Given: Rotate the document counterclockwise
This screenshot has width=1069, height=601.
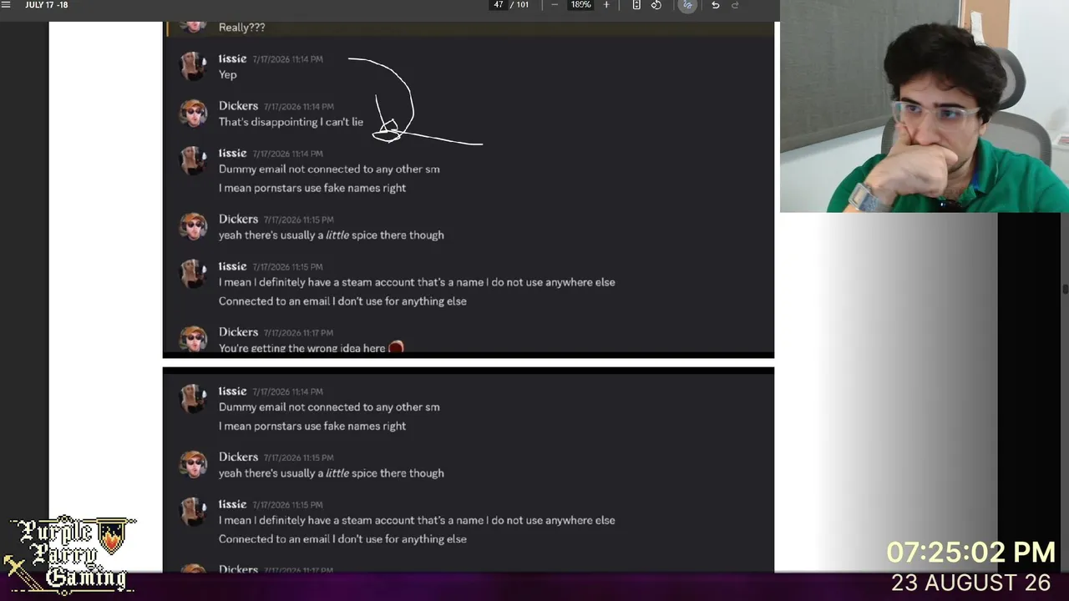Looking at the screenshot, I should [x=656, y=5].
